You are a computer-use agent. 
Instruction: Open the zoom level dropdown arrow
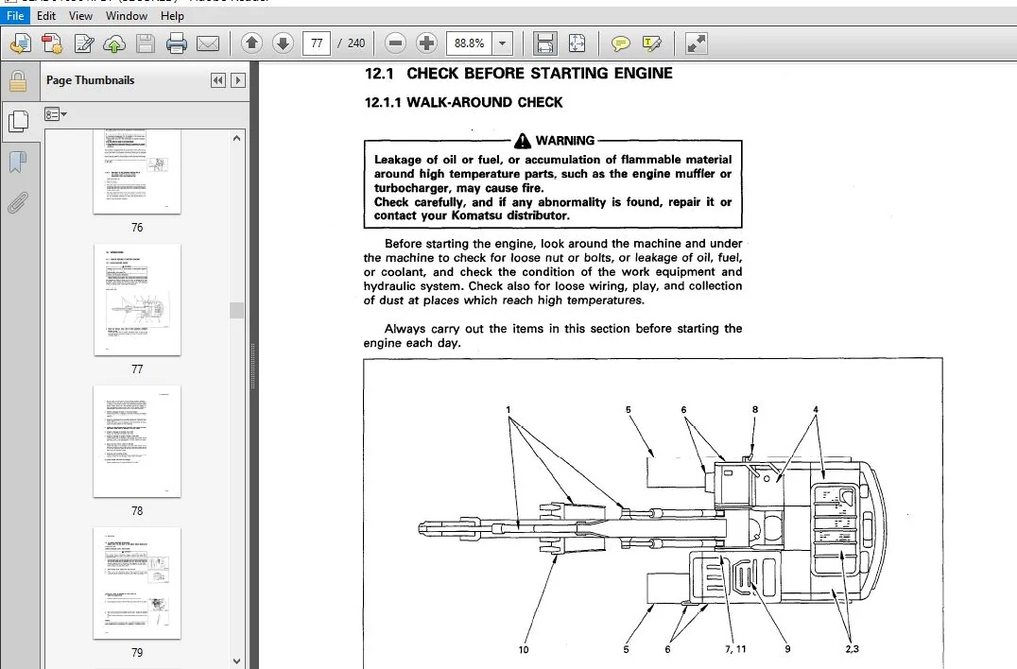[x=502, y=43]
